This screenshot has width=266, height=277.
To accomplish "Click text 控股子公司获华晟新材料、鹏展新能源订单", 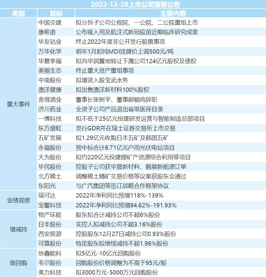I will coord(131,167).
